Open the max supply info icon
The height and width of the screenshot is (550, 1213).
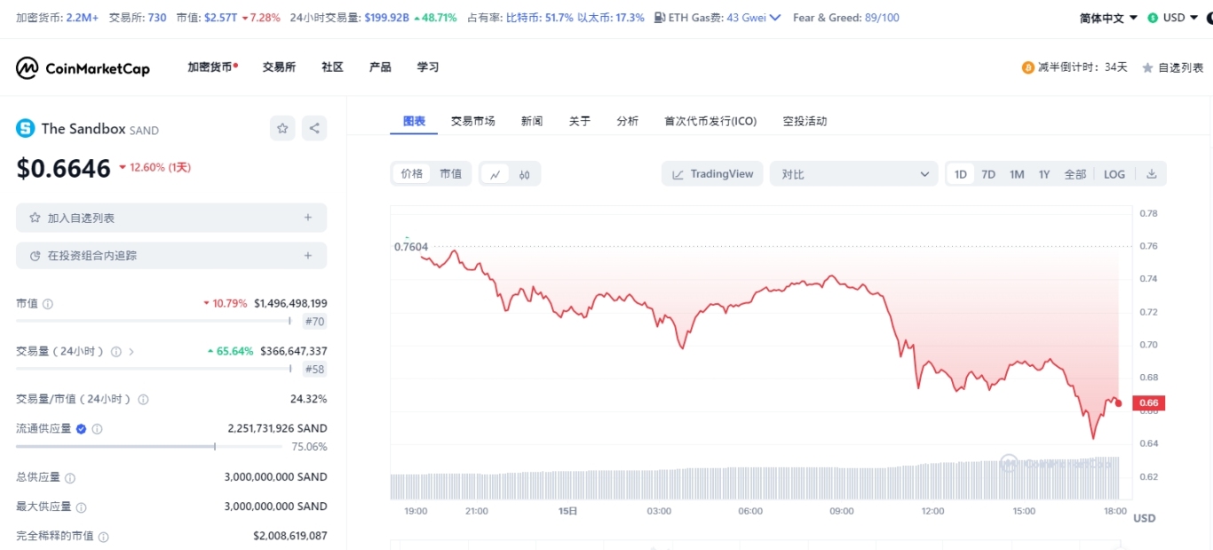[81, 507]
